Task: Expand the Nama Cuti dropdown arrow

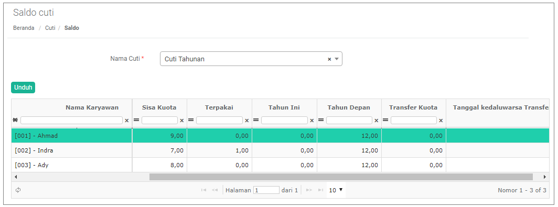Action: point(337,59)
